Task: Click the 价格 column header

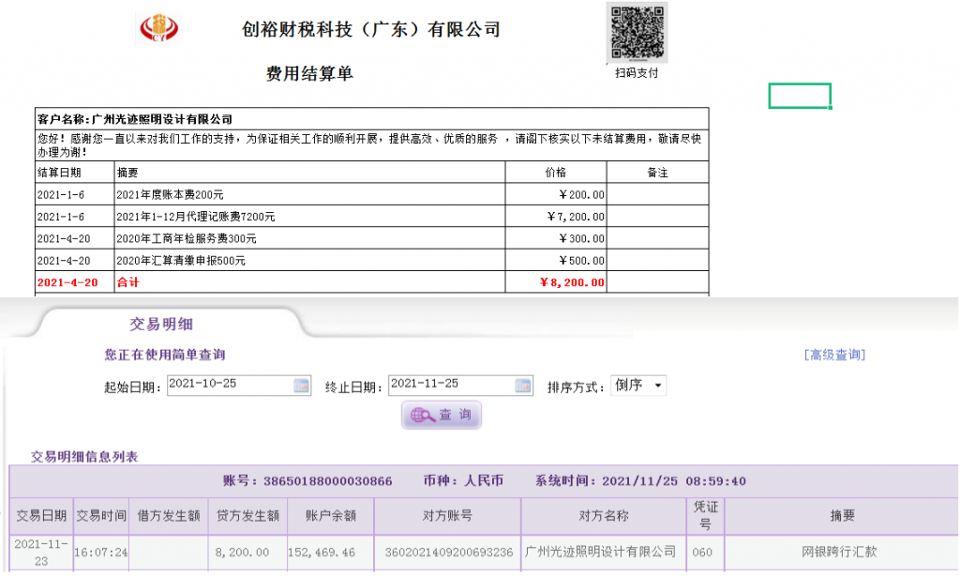Action: click(556, 173)
